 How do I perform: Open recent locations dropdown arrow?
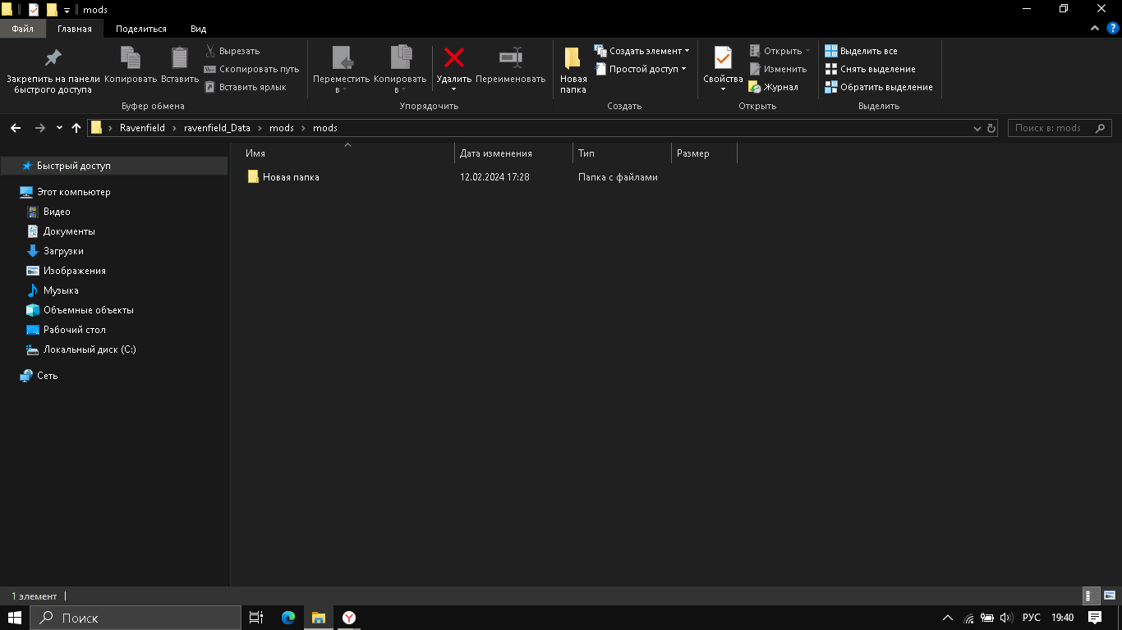point(59,128)
